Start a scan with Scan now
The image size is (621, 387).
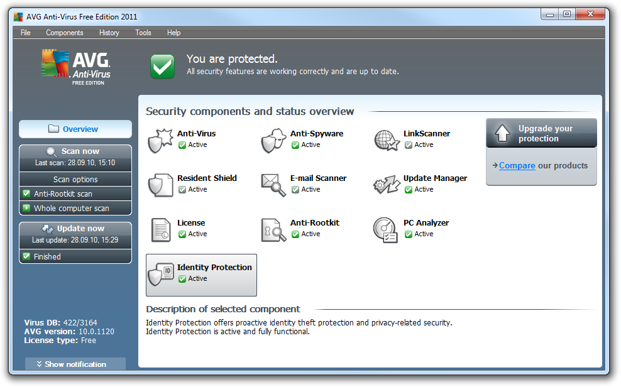click(x=75, y=151)
